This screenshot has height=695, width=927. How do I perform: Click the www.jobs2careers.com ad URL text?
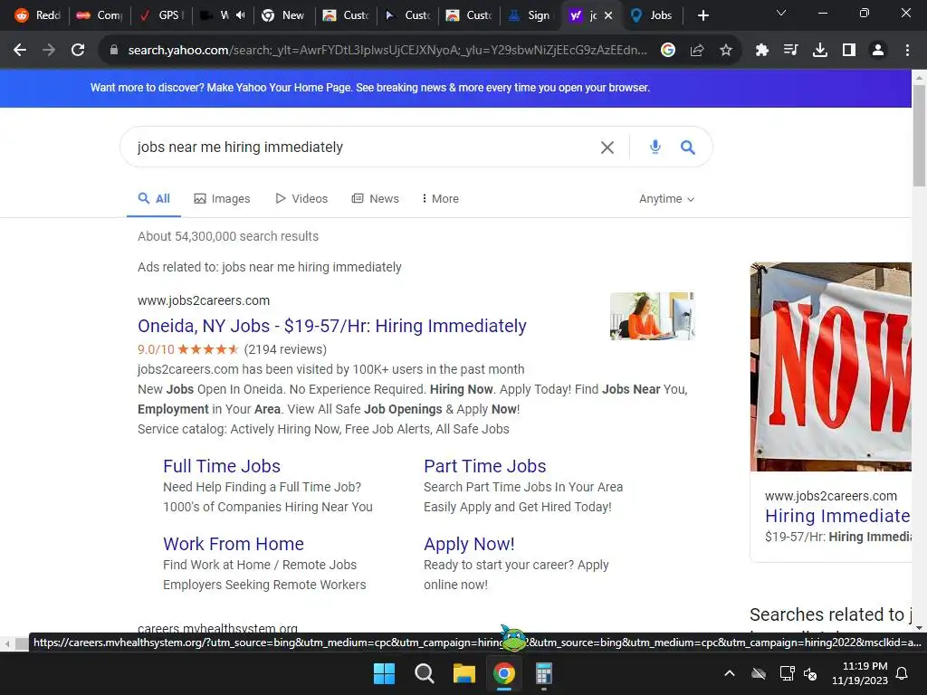(204, 300)
